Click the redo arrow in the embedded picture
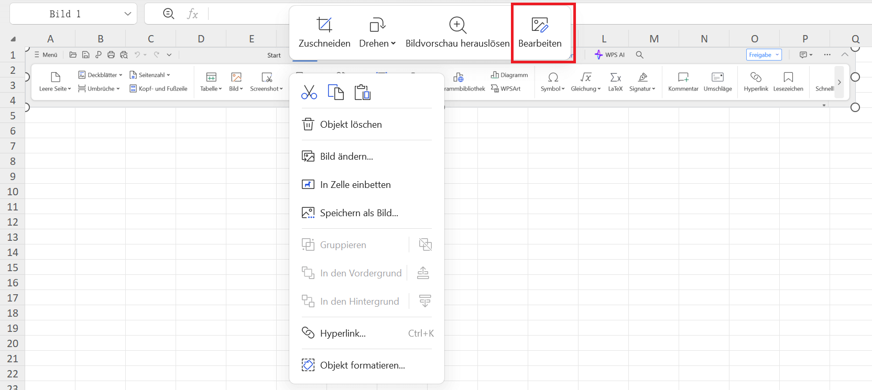 pos(156,54)
